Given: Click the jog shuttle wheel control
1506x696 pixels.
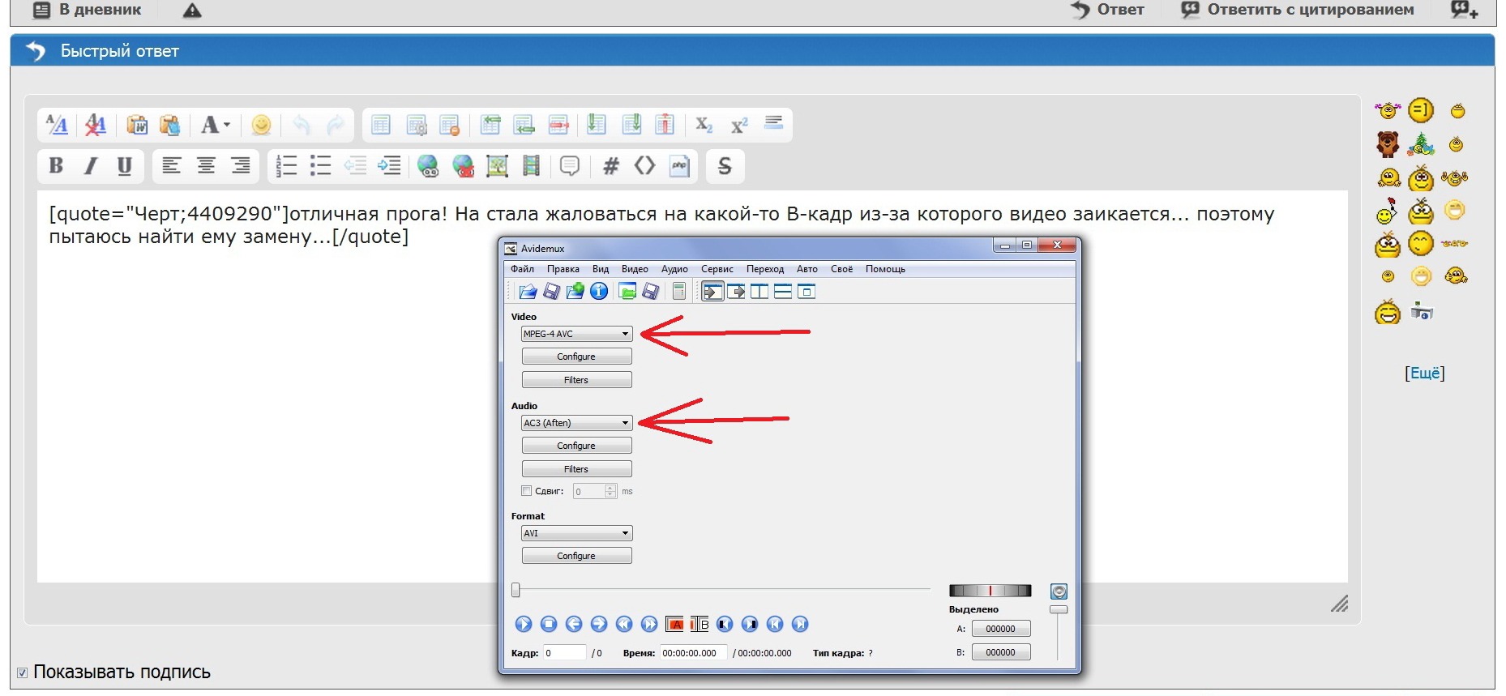Looking at the screenshot, I should pos(990,591).
